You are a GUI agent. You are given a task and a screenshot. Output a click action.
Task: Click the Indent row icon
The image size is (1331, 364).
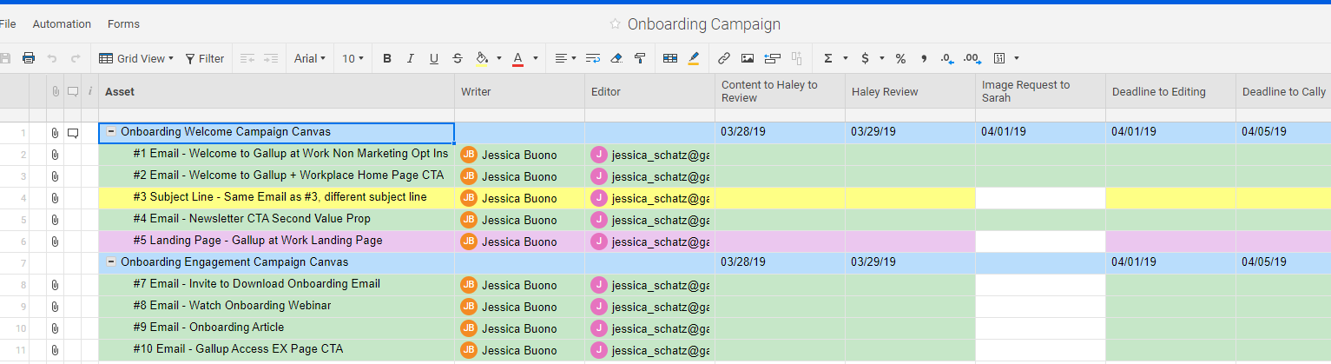pyautogui.click(x=271, y=58)
